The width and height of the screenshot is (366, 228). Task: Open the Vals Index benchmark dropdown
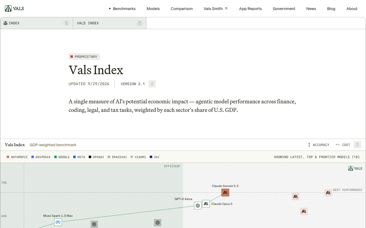[x=110, y=23]
